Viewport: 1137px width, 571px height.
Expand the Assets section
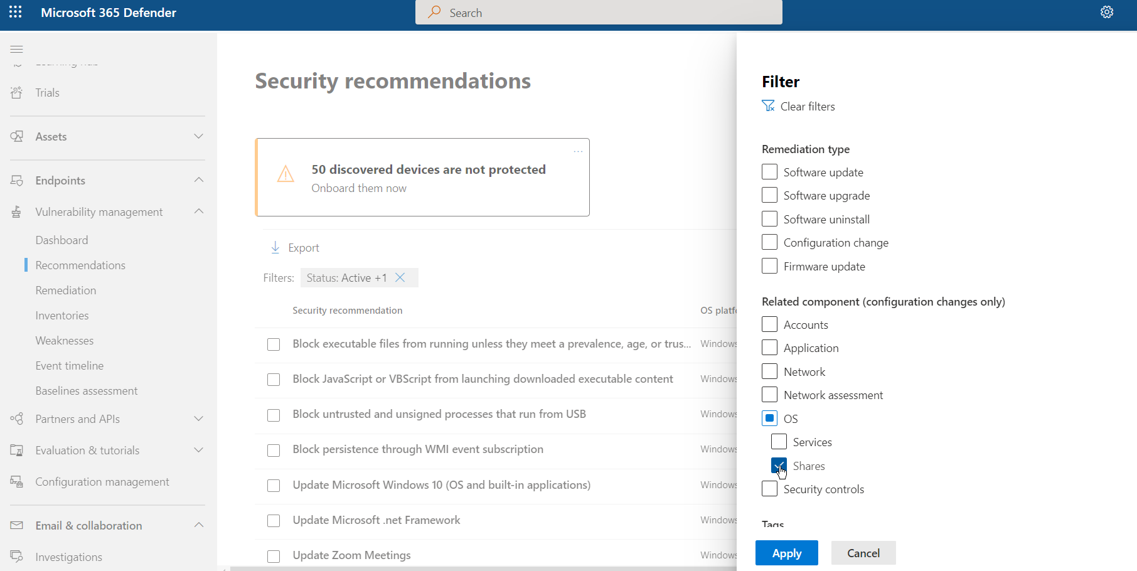[198, 136]
